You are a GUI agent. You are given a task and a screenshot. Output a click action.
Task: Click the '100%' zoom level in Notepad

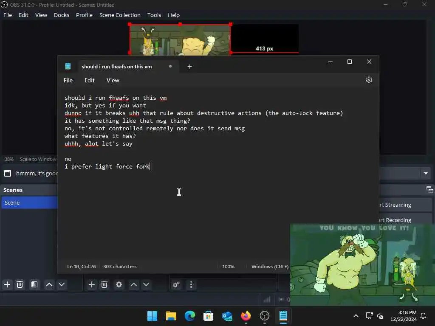tap(228, 267)
